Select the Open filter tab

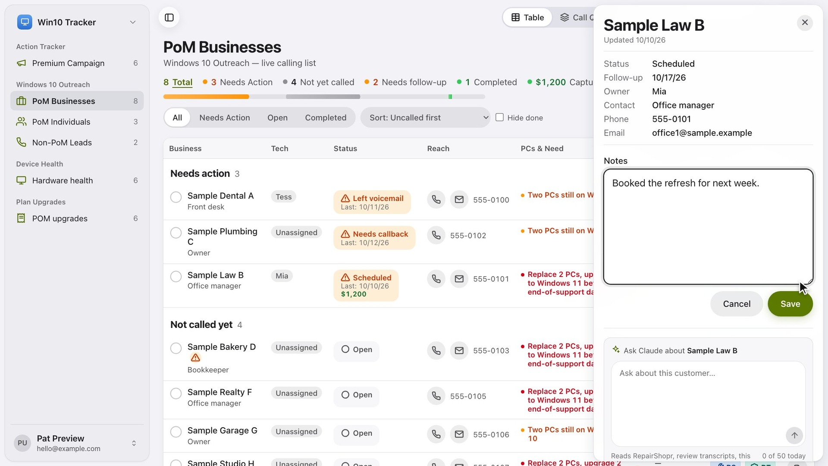coord(277,117)
